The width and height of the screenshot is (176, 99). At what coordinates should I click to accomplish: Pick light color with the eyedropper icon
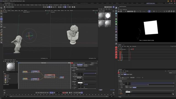tap(131, 92)
